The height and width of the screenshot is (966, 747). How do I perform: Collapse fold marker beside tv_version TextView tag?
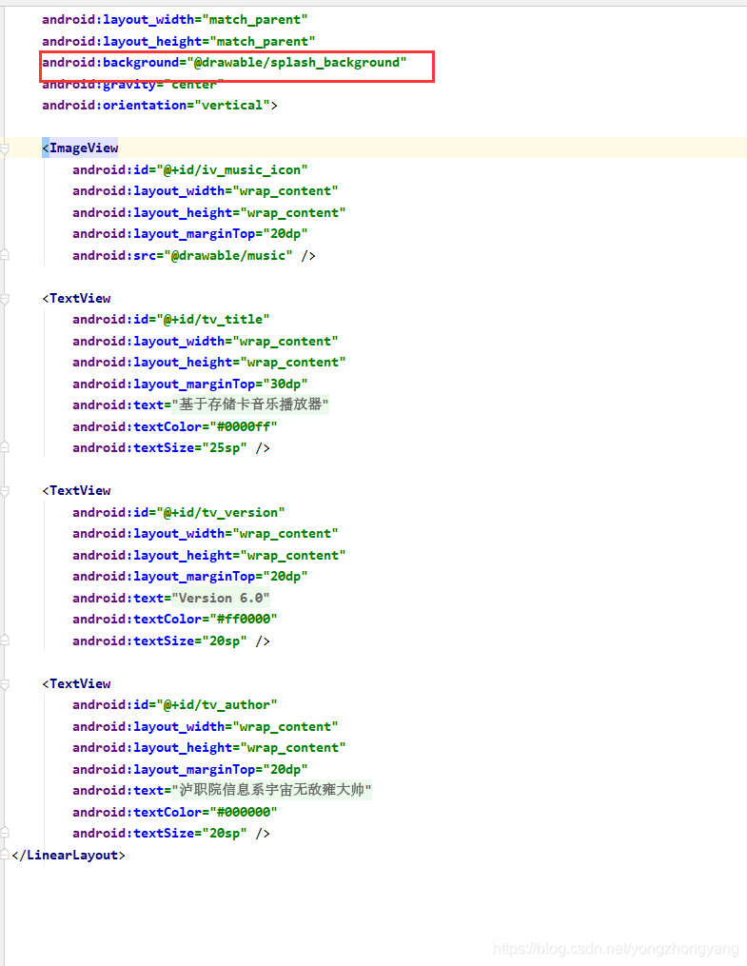pyautogui.click(x=5, y=491)
